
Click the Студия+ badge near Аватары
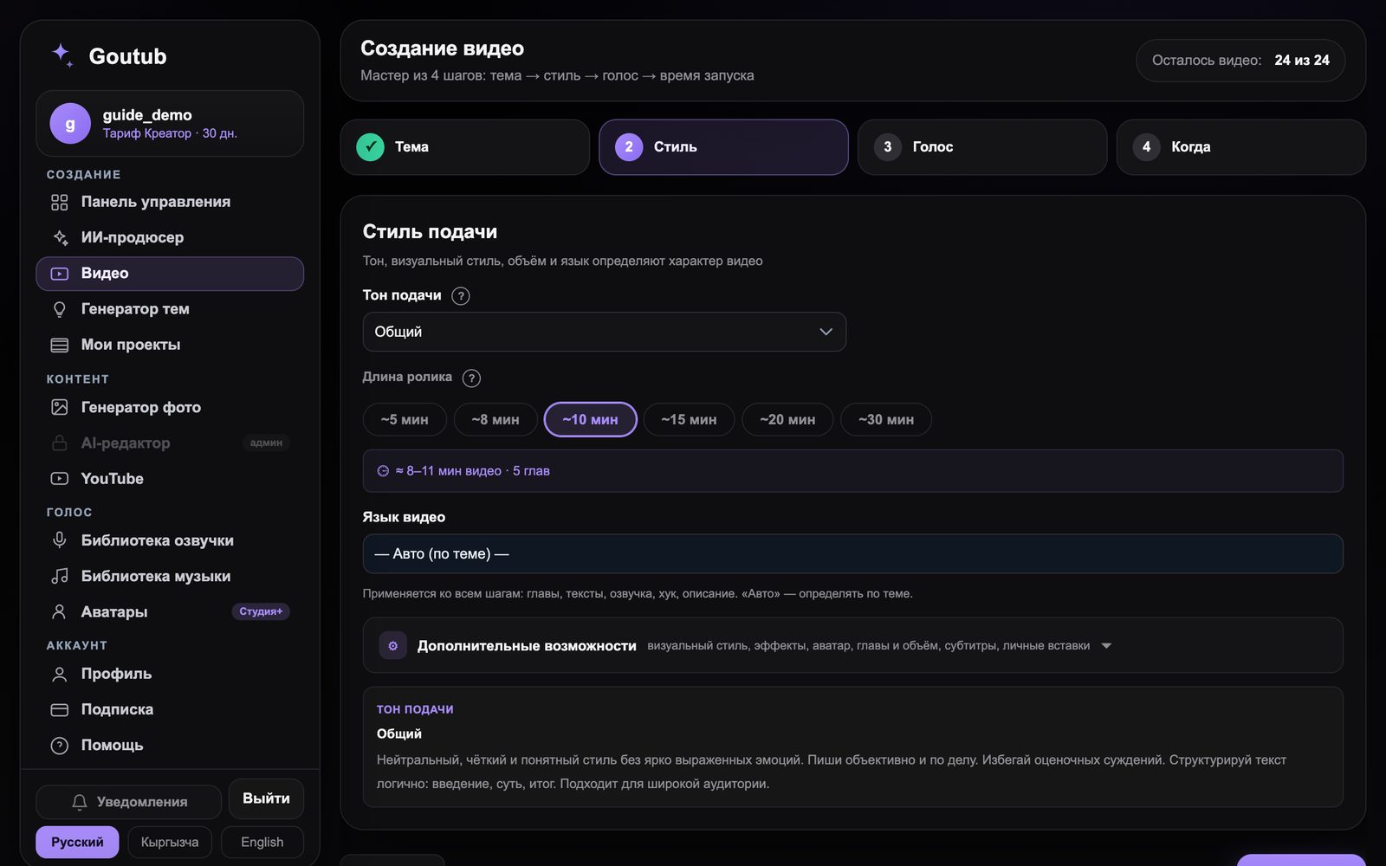pos(261,611)
